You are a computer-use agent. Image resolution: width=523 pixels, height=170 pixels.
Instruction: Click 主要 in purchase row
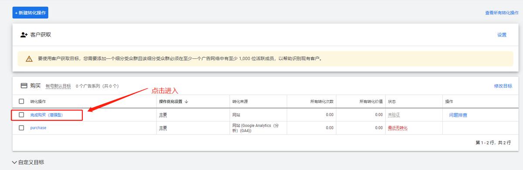[163, 128]
